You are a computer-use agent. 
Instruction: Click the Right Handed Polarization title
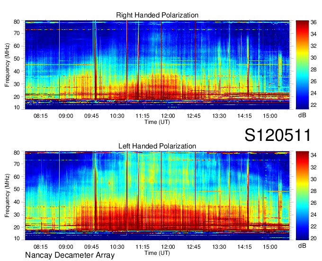[157, 15]
